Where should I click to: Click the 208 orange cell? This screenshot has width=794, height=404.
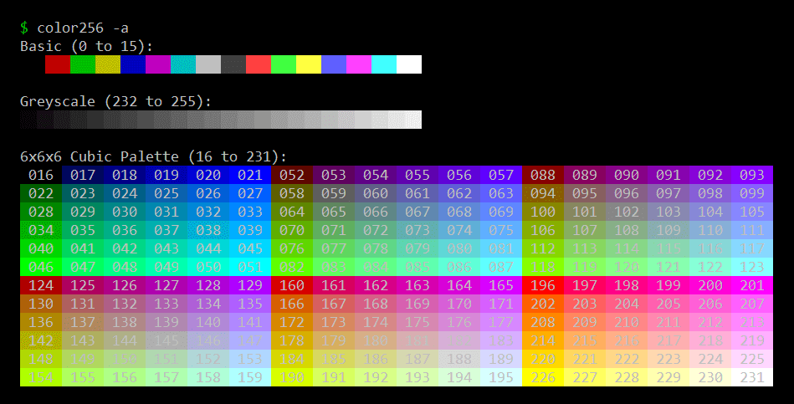543,322
